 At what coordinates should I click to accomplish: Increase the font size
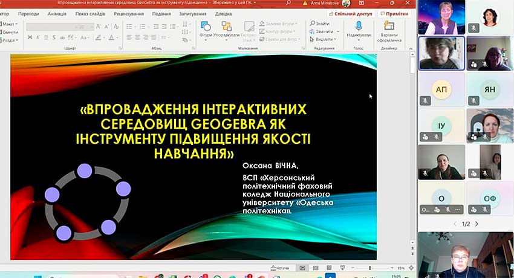pyautogui.click(x=99, y=27)
